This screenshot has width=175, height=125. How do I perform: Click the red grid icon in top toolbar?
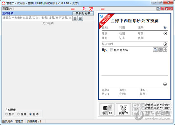click(x=163, y=9)
